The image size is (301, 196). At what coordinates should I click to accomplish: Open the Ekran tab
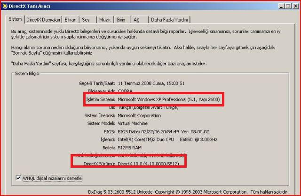pyautogui.click(x=71, y=20)
